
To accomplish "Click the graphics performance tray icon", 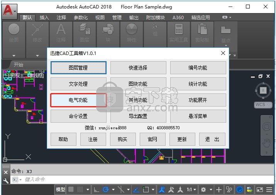I will pos(250,190).
